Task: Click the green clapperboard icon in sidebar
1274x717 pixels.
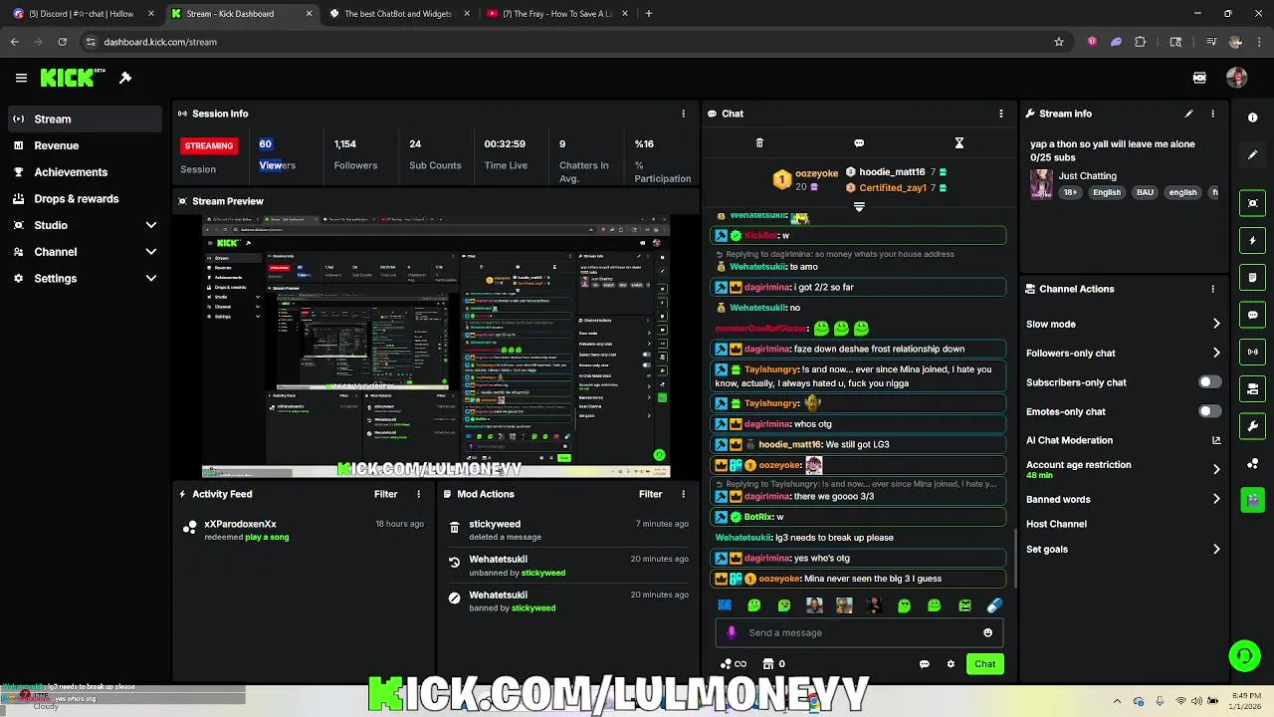Action: (x=1252, y=499)
